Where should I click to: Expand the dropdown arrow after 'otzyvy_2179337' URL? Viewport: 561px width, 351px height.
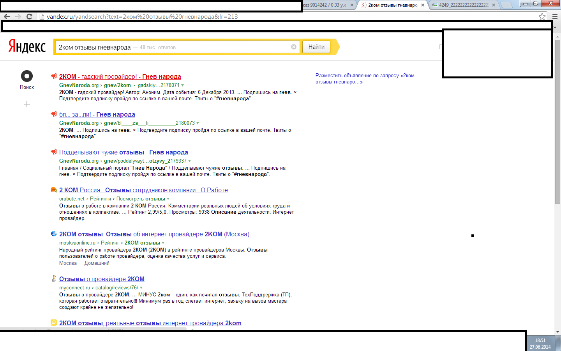(190, 161)
